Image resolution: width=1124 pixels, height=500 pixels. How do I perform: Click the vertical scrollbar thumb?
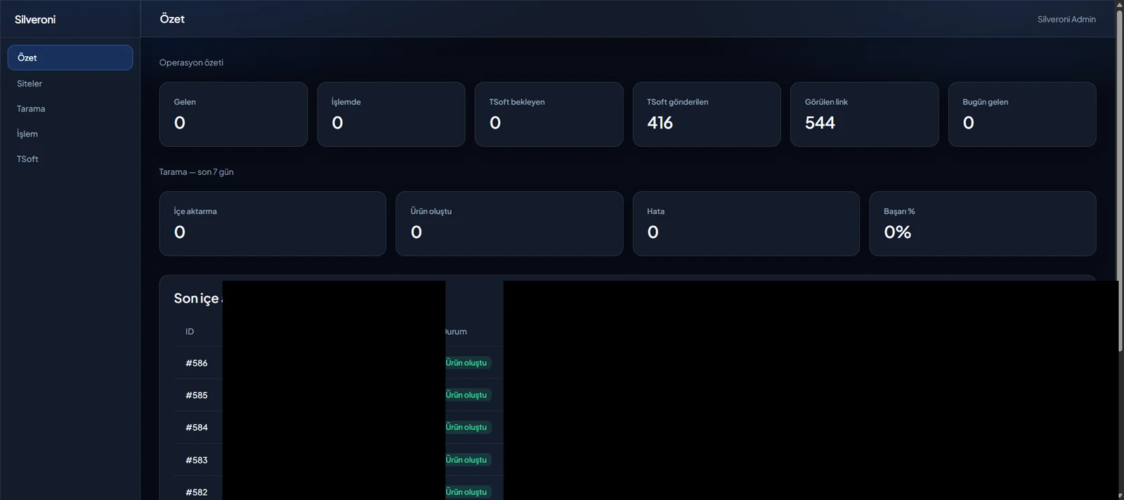[x=1120, y=179]
